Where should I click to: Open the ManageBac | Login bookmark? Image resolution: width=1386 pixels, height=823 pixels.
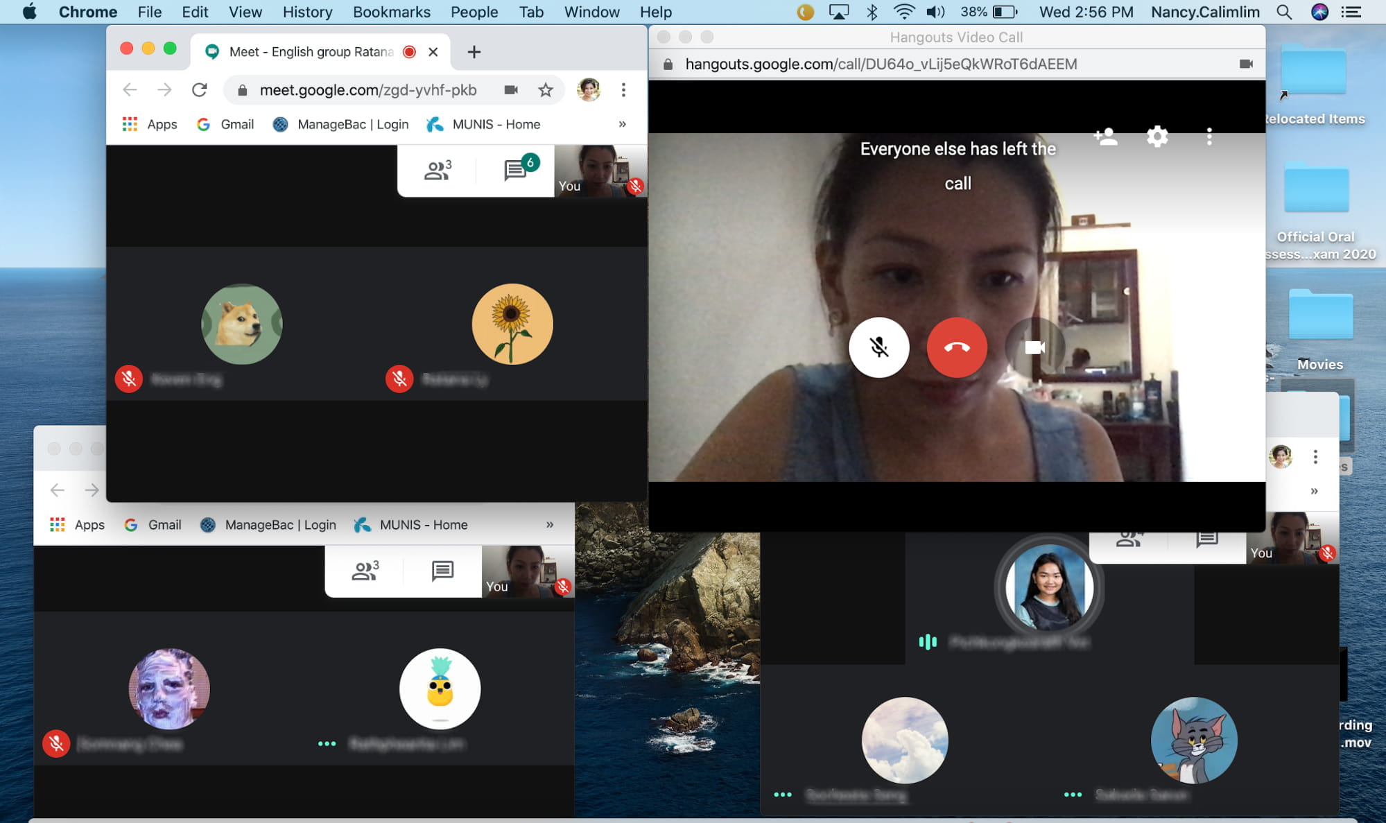341,124
